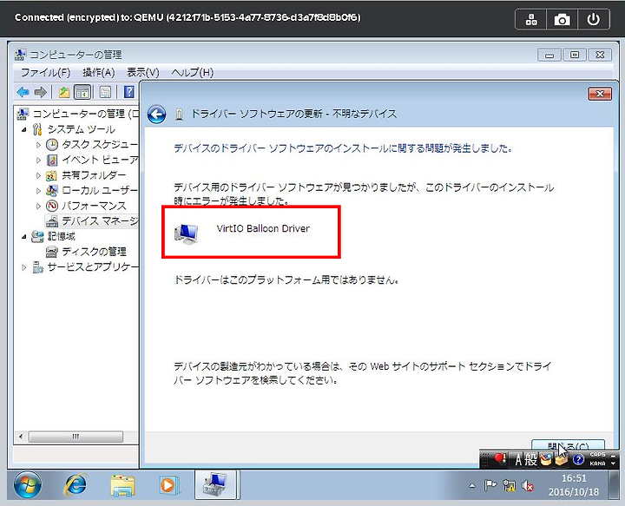Click the IME tools box icon
This screenshot has width=625, height=506.
tap(562, 459)
